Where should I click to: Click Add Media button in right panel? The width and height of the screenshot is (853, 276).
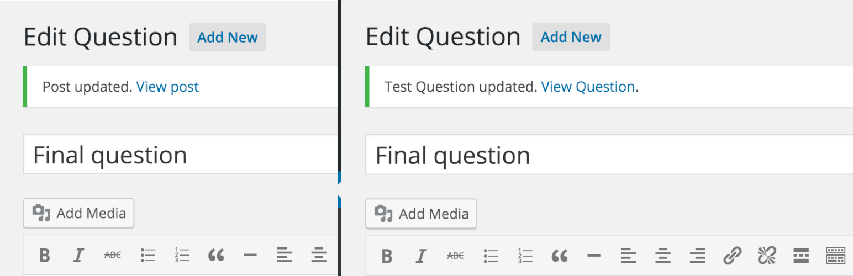click(421, 214)
